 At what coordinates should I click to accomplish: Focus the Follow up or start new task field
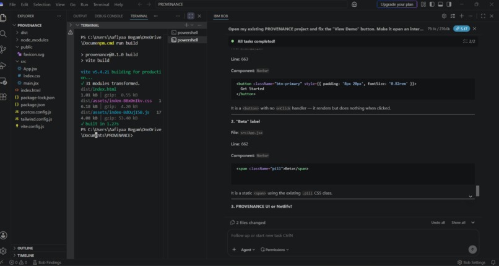click(x=353, y=236)
